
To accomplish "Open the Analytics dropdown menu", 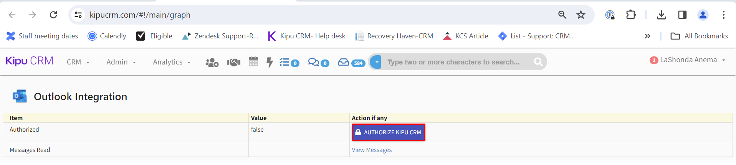I will [x=172, y=62].
